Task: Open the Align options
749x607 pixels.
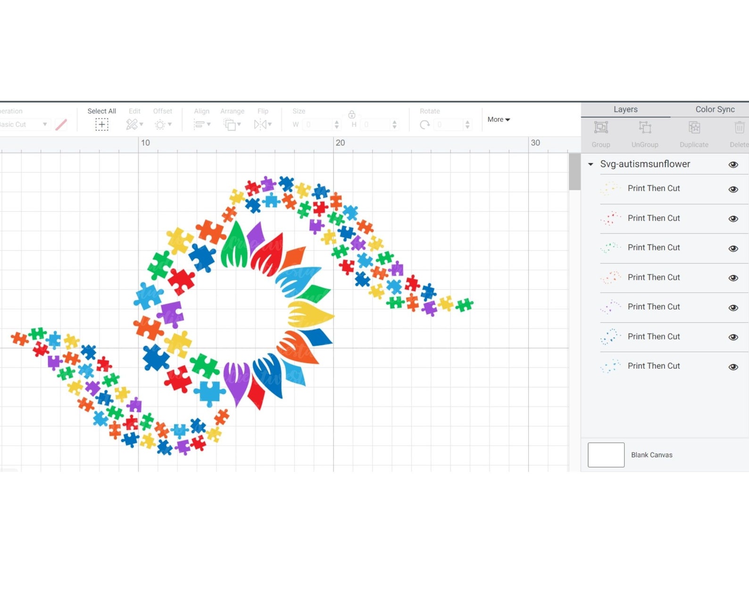Action: pos(200,125)
